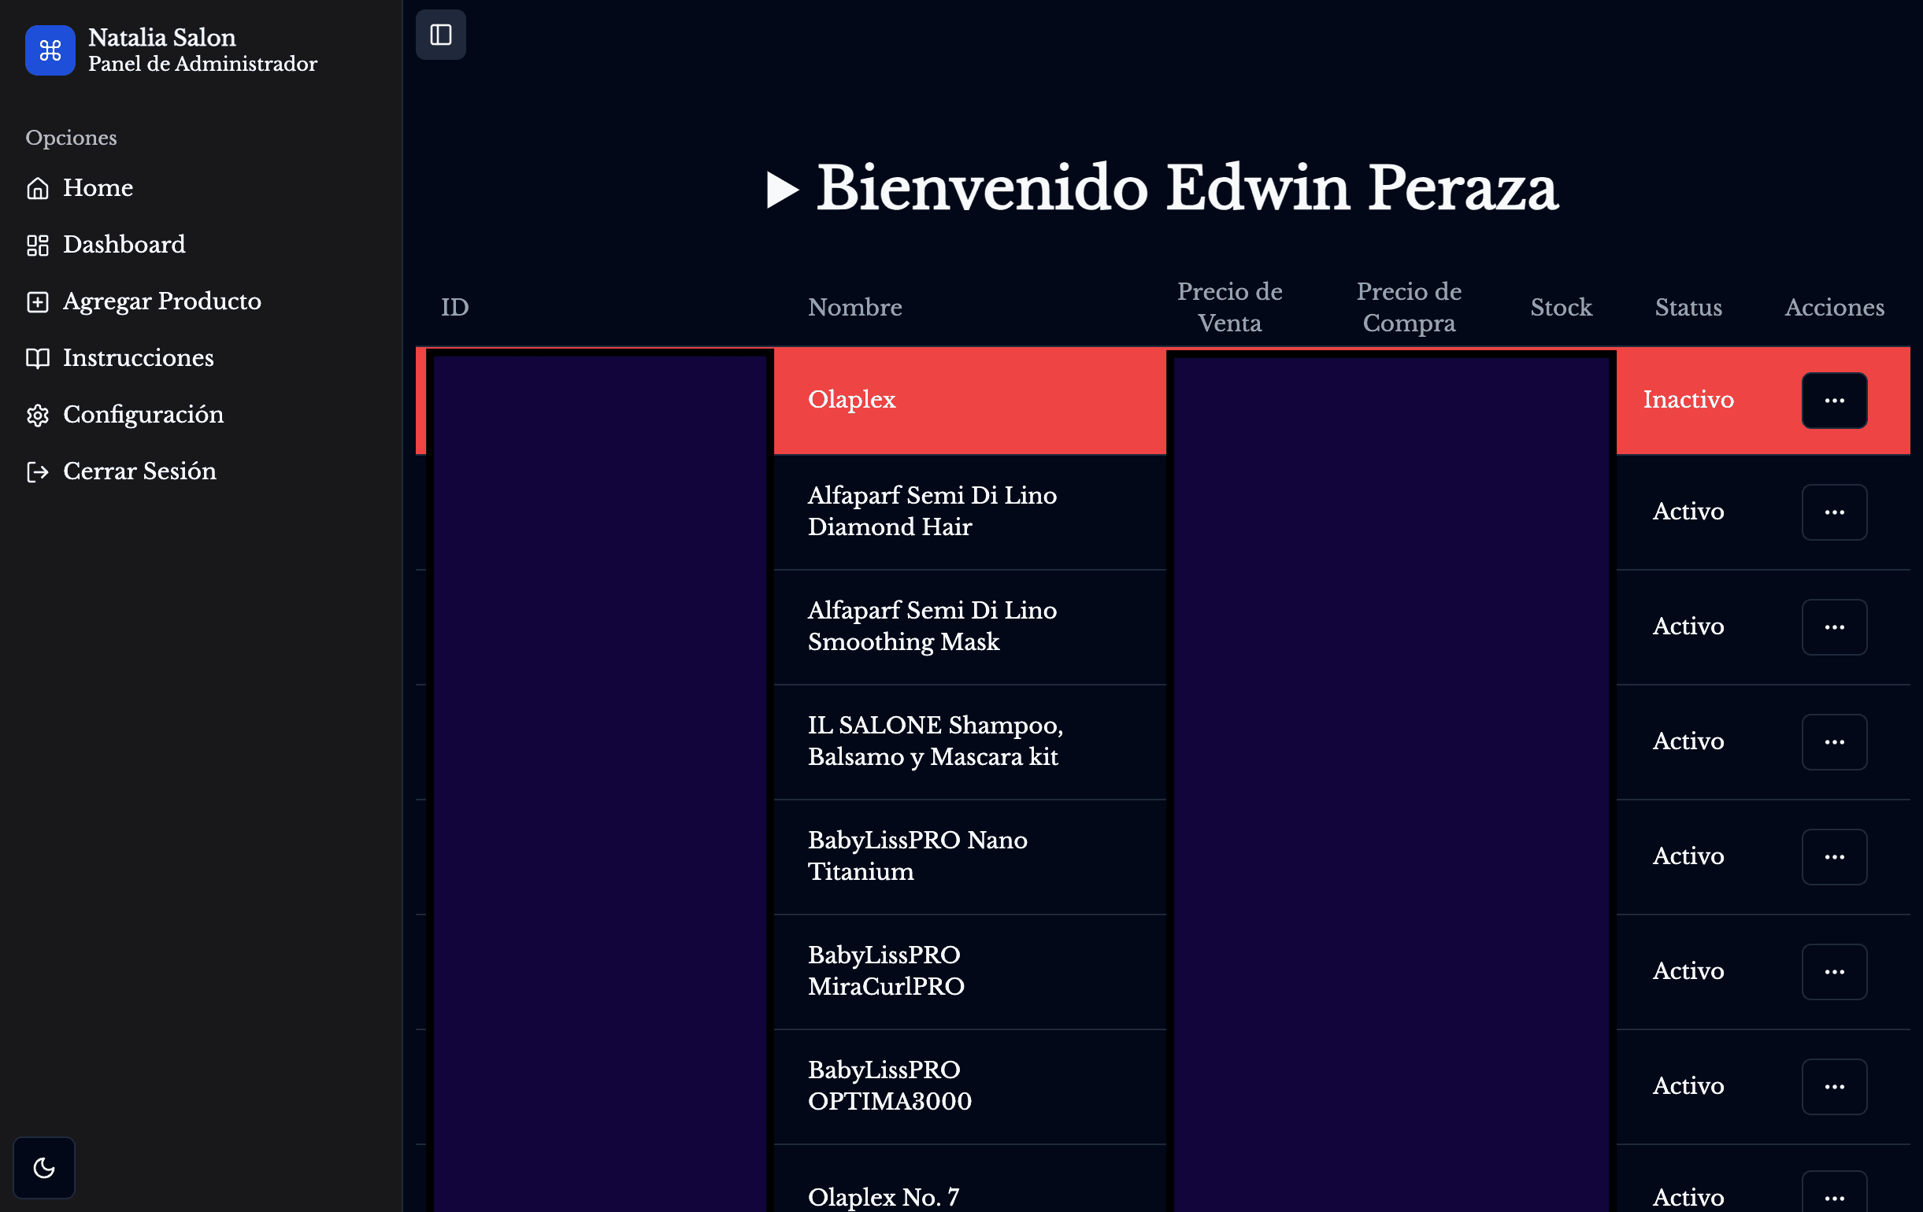Viewport: 1923px width, 1212px height.
Task: Click the Stock column header
Action: (x=1562, y=307)
